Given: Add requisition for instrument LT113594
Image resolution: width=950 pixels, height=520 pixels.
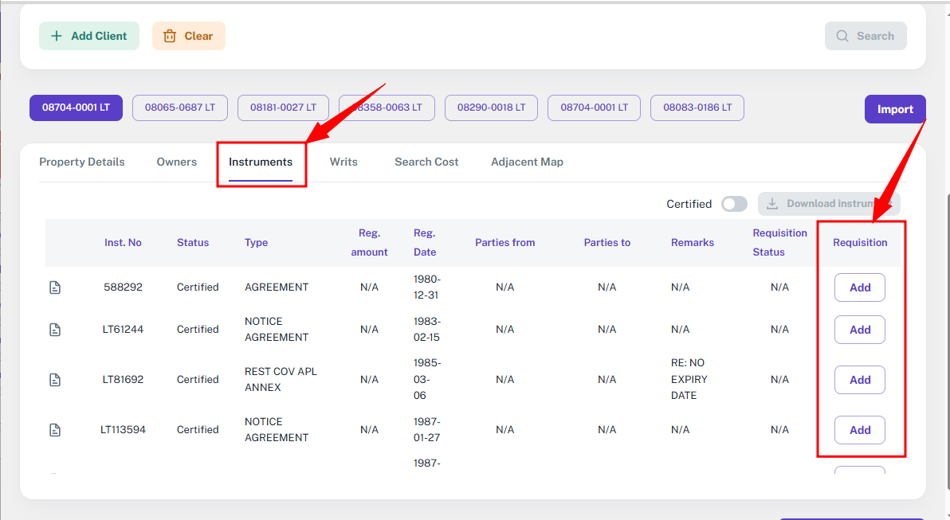Looking at the screenshot, I should (x=859, y=430).
